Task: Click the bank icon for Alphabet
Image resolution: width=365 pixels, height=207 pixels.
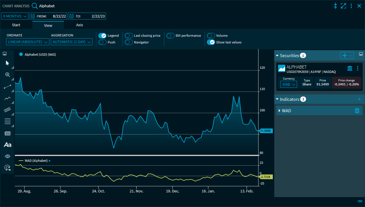Action: (350, 68)
